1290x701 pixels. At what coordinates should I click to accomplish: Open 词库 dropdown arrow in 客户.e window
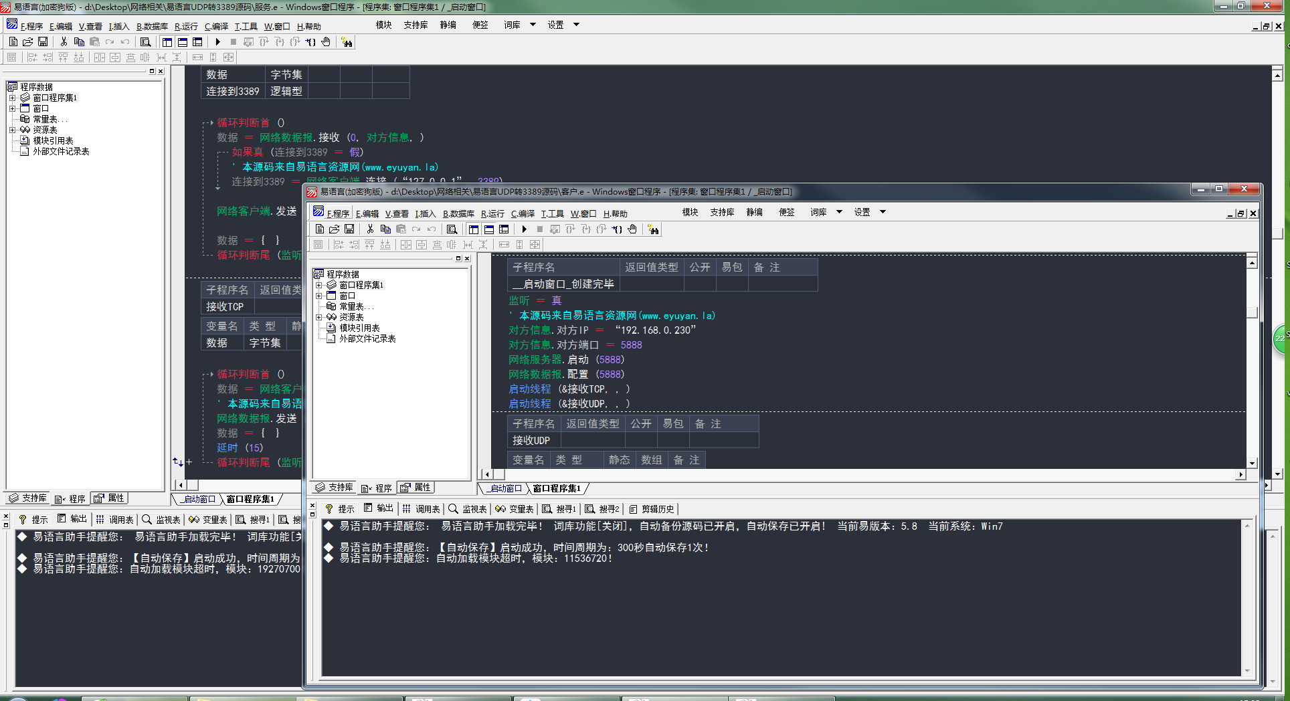point(839,212)
